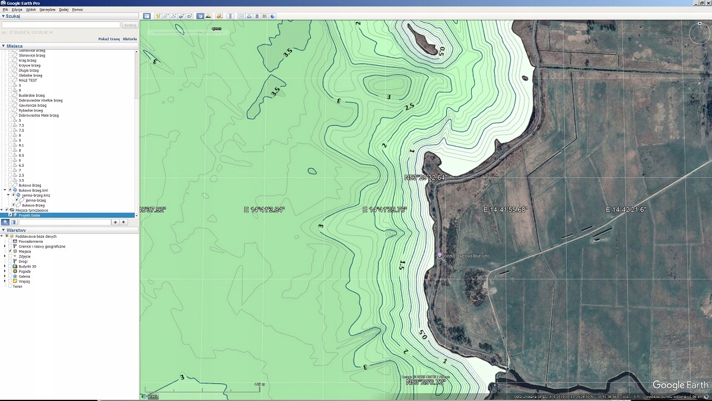This screenshot has height=401, width=712.
Task: Collapse the Bukowo Brzeg.kml tree node
Action: tap(5, 190)
